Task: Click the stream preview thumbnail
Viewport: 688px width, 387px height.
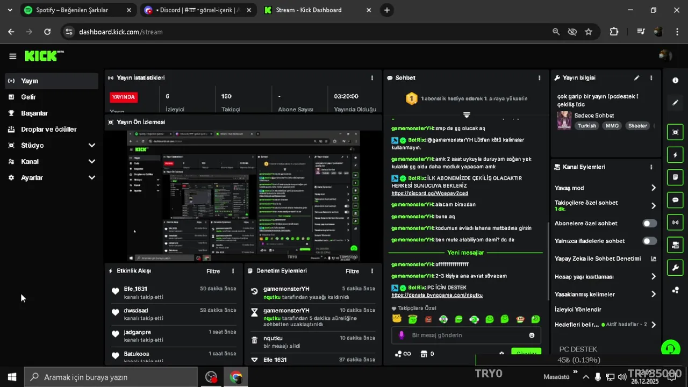Action: (243, 196)
